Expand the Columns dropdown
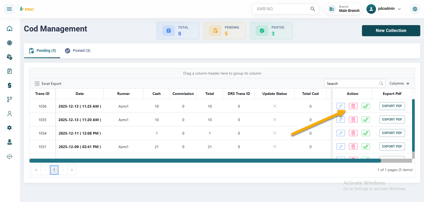 tap(399, 84)
